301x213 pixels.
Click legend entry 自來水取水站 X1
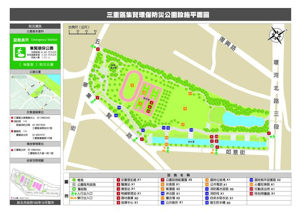(x=219, y=198)
